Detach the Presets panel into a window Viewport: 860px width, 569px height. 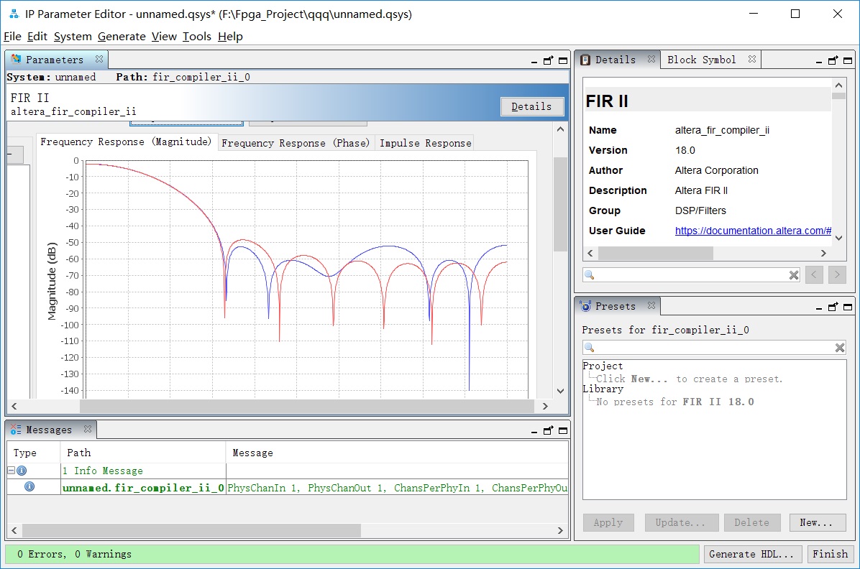[x=833, y=307]
